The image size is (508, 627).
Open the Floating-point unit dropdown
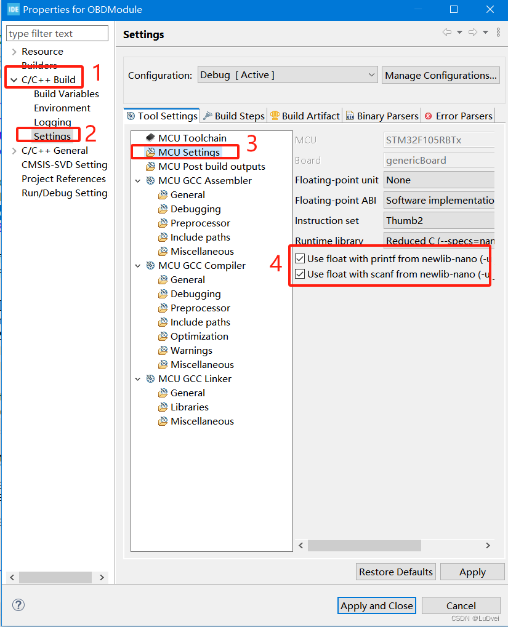point(439,180)
